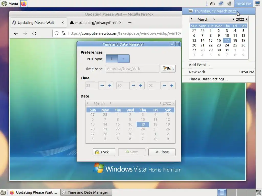The width and height of the screenshot is (262, 196).
Task: Open the network connections tray icon
Action: 221,4
